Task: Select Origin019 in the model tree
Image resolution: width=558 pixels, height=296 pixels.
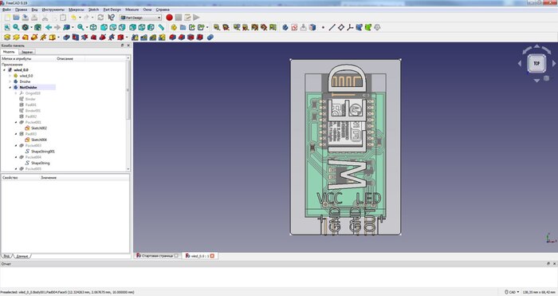Action: pyautogui.click(x=33, y=93)
